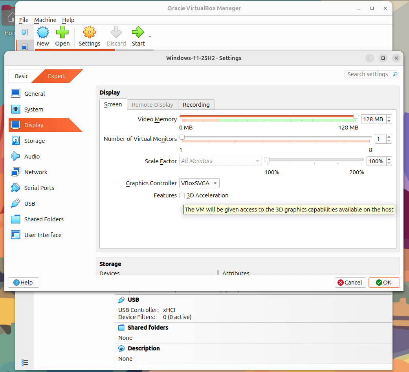This screenshot has height=372, width=409.
Task: Open the Help dialog
Action: tap(23, 283)
